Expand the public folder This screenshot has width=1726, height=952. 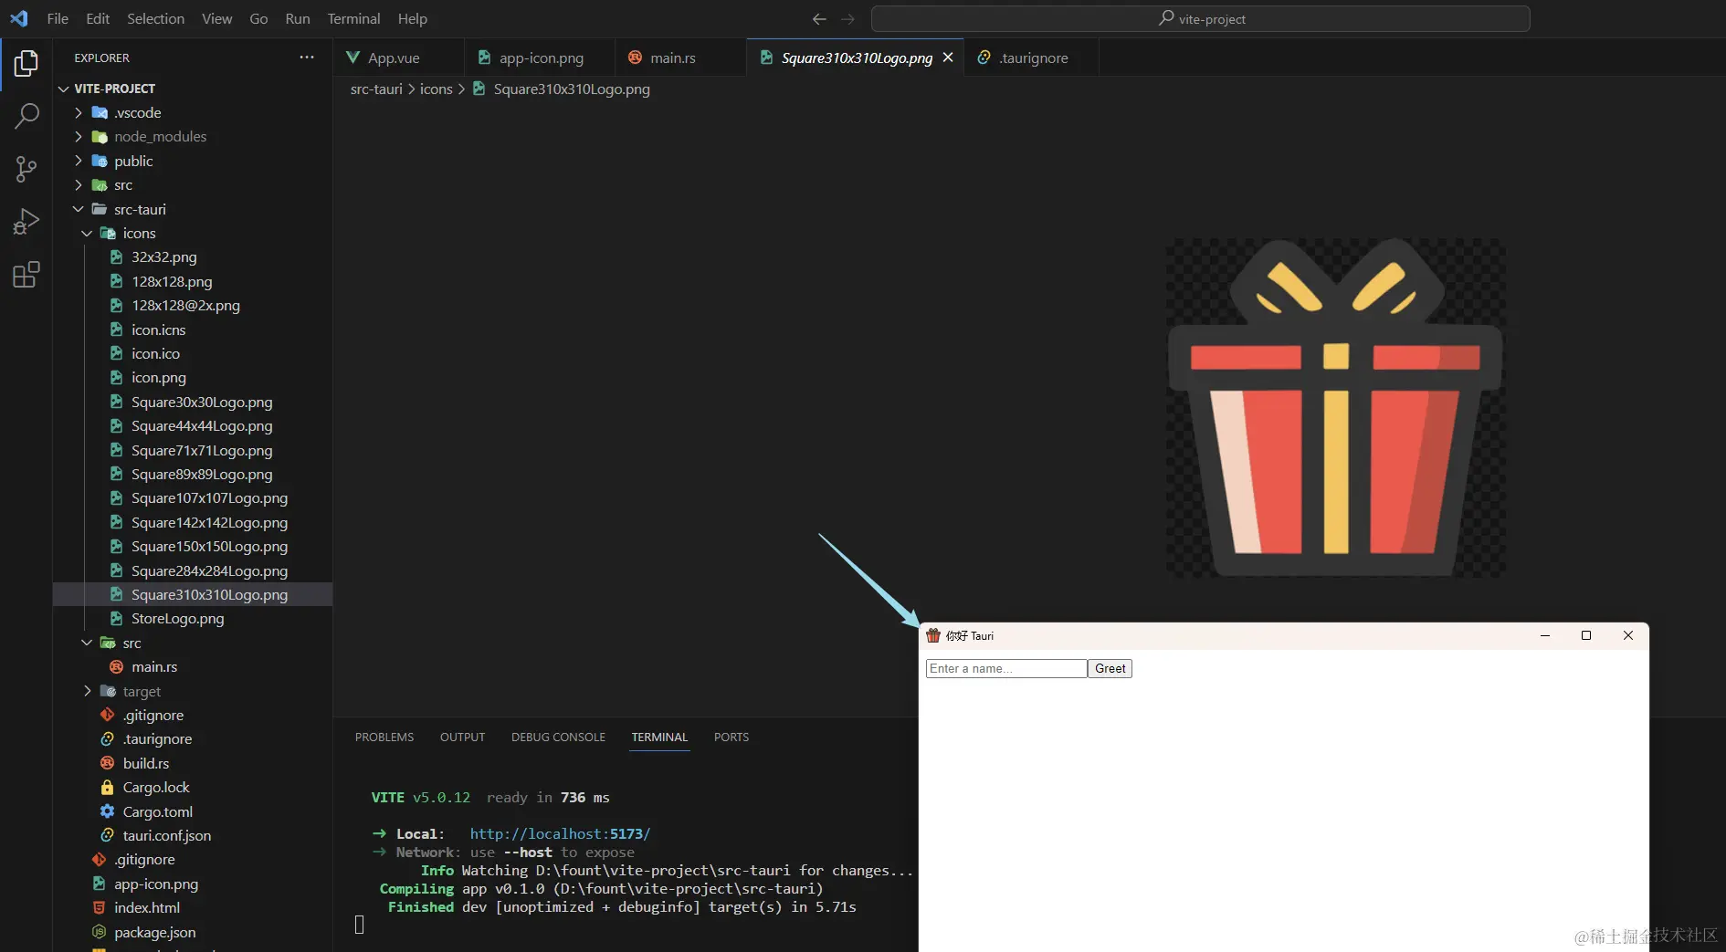click(193, 161)
